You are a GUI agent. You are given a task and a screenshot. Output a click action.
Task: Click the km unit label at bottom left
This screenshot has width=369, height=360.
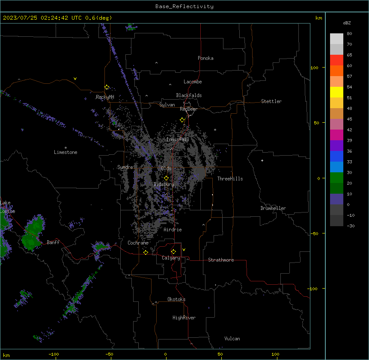pyautogui.click(x=6, y=355)
